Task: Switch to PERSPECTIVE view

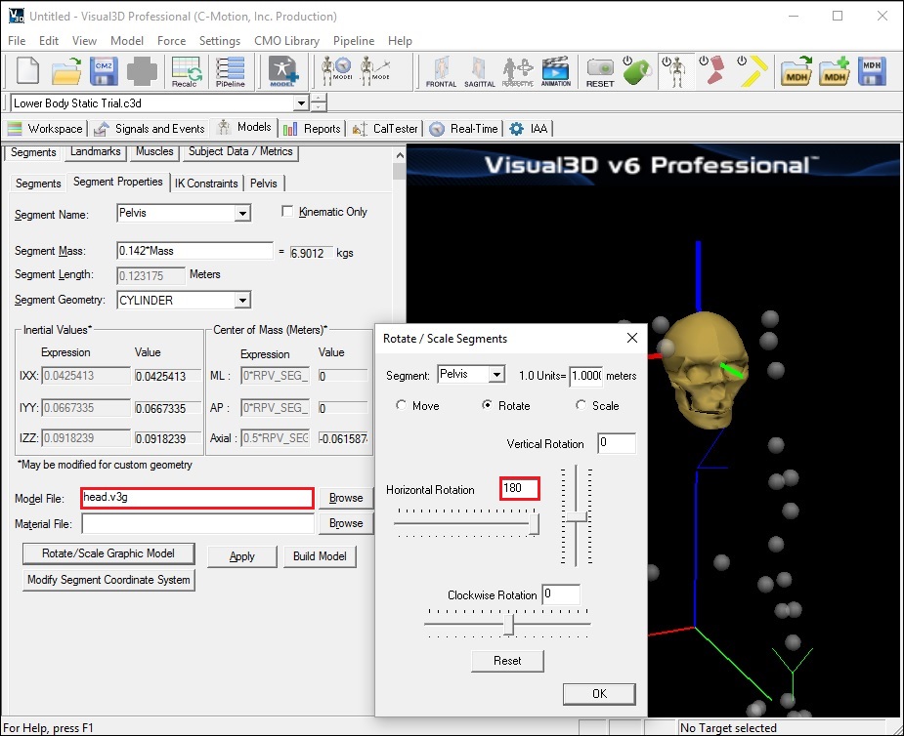Action: (518, 71)
